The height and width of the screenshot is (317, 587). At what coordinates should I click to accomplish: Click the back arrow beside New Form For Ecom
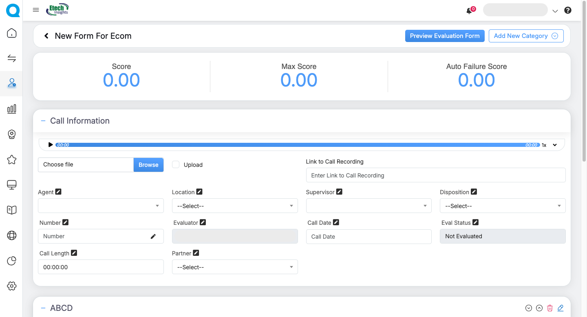(x=46, y=36)
